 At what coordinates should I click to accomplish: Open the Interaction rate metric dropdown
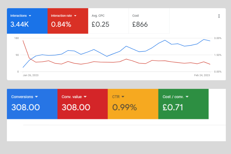point(75,15)
